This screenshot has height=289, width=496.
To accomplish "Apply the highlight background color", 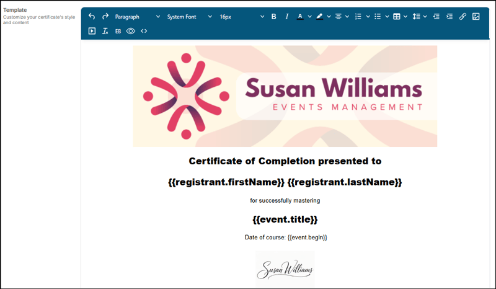I will (319, 17).
